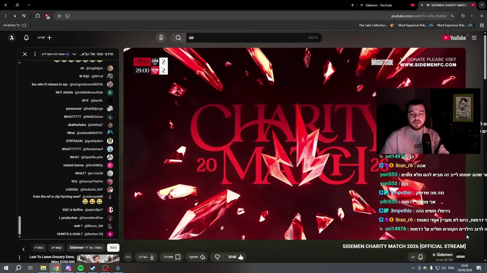Screen dimensions: 487x273
Task: Click chat message 'NOT AGAIN'
Action: tap(64, 93)
